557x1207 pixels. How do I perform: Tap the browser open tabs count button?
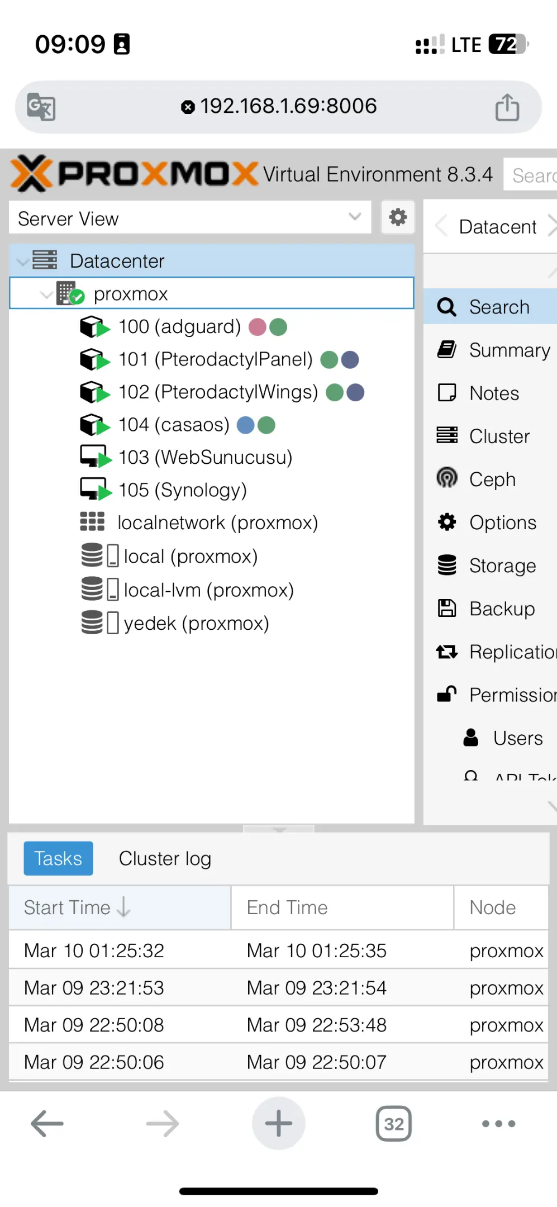pos(394,1124)
